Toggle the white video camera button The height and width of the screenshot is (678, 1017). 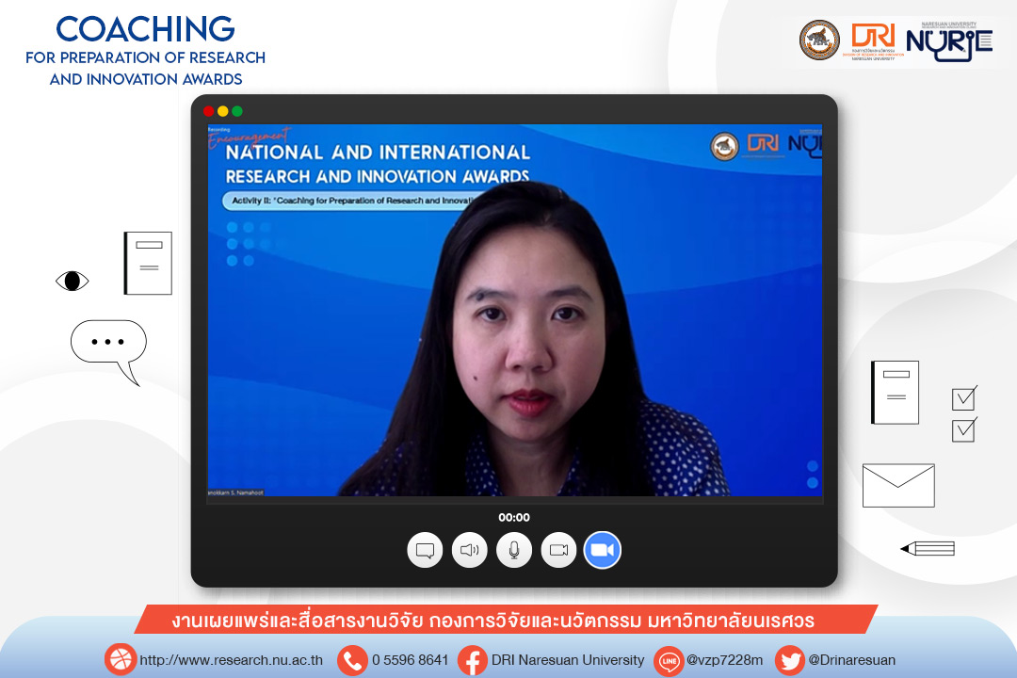pos(558,550)
